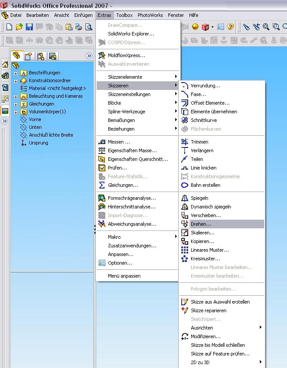Click the Drehen rotate entry
This screenshot has width=287, height=368.
222,224
